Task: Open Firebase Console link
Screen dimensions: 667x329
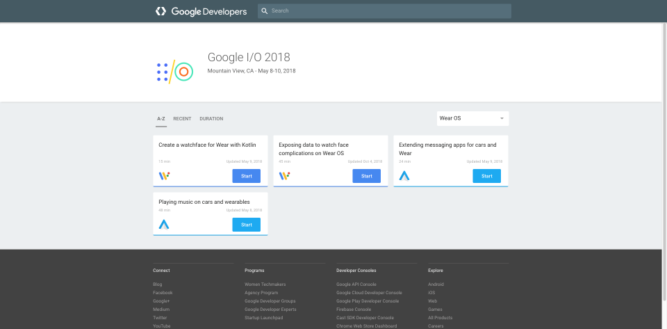Action: (354, 310)
